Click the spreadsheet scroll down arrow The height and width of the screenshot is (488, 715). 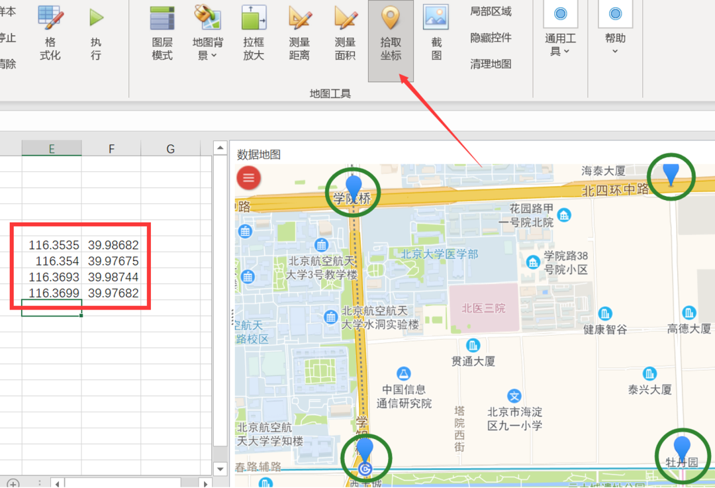click(220, 469)
